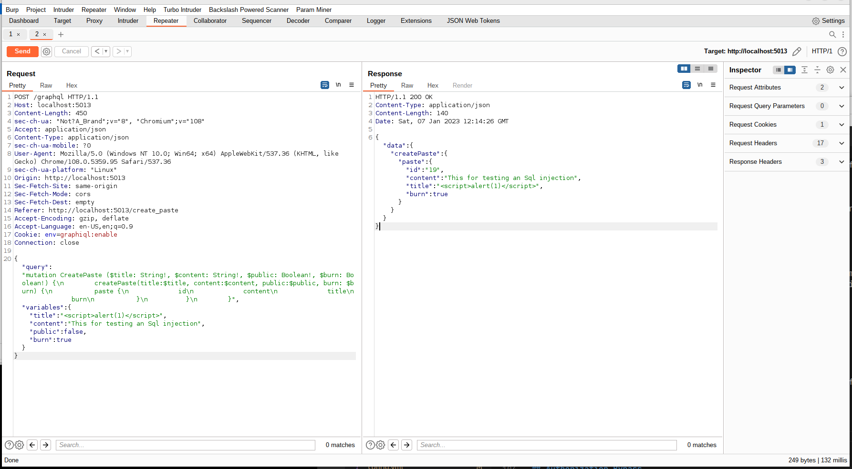
Task: Open Inspector settings gear icon
Action: click(x=830, y=70)
